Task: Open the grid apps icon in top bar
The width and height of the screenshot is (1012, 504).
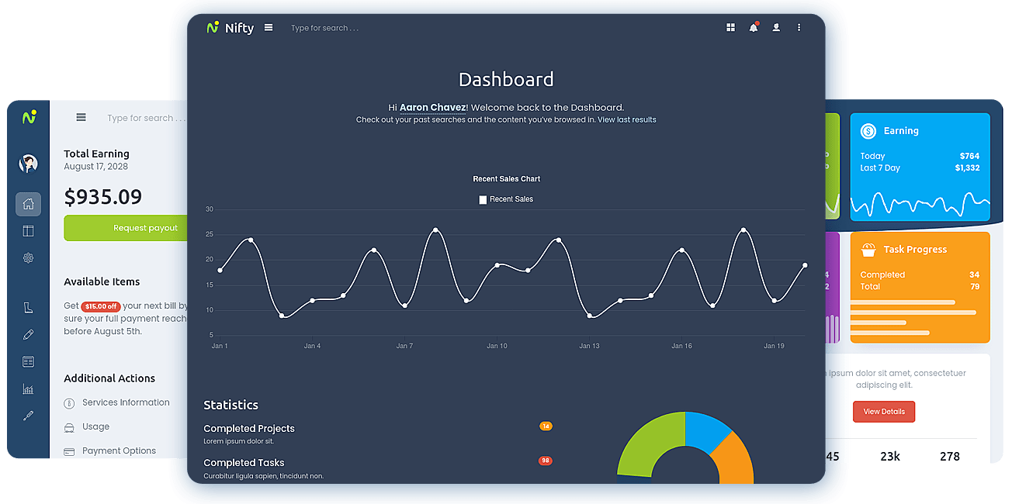Action: (x=730, y=27)
